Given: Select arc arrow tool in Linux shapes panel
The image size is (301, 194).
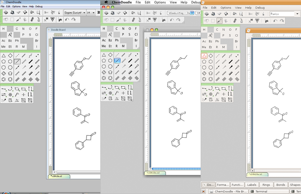Looking at the screenshot, I should click(211, 88).
